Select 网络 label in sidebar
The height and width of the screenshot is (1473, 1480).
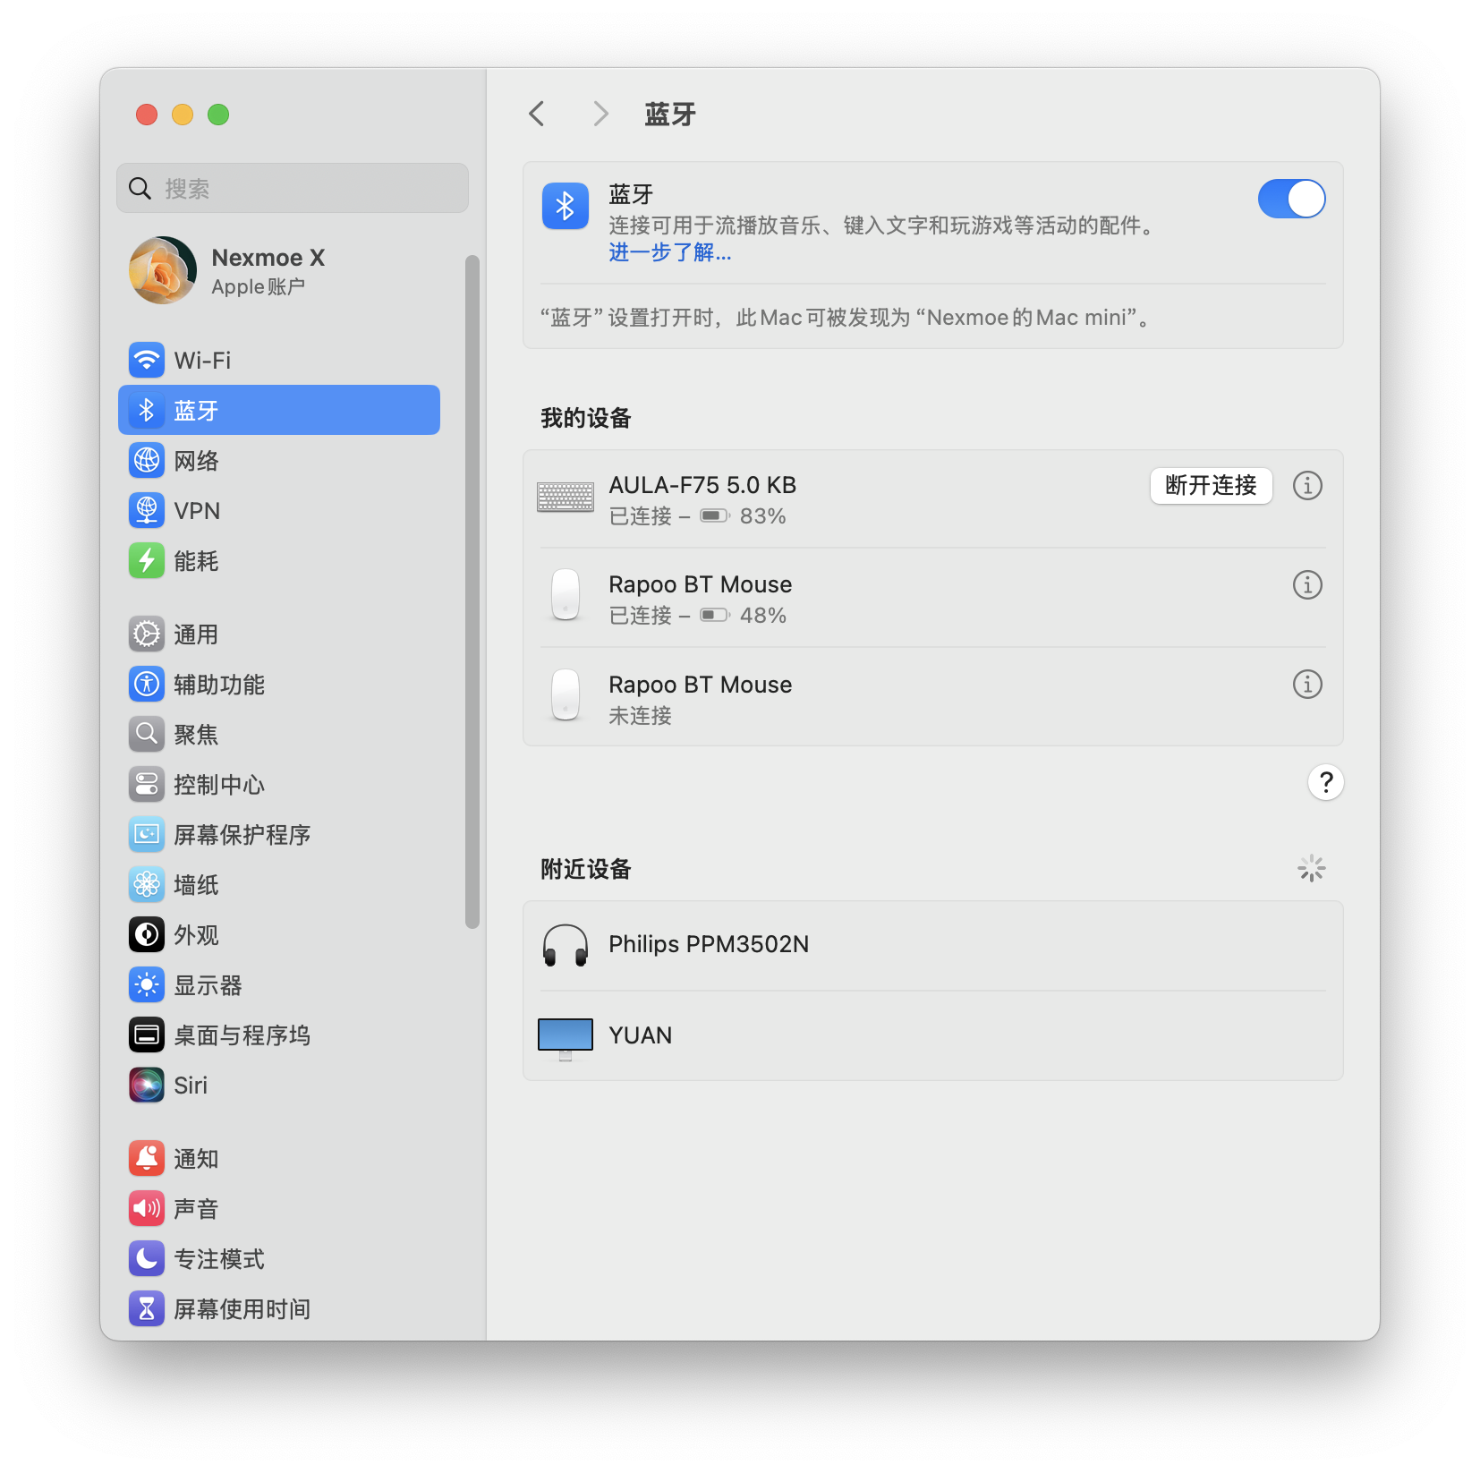(x=196, y=461)
